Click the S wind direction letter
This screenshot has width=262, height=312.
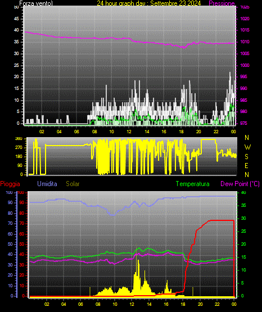click(246, 157)
